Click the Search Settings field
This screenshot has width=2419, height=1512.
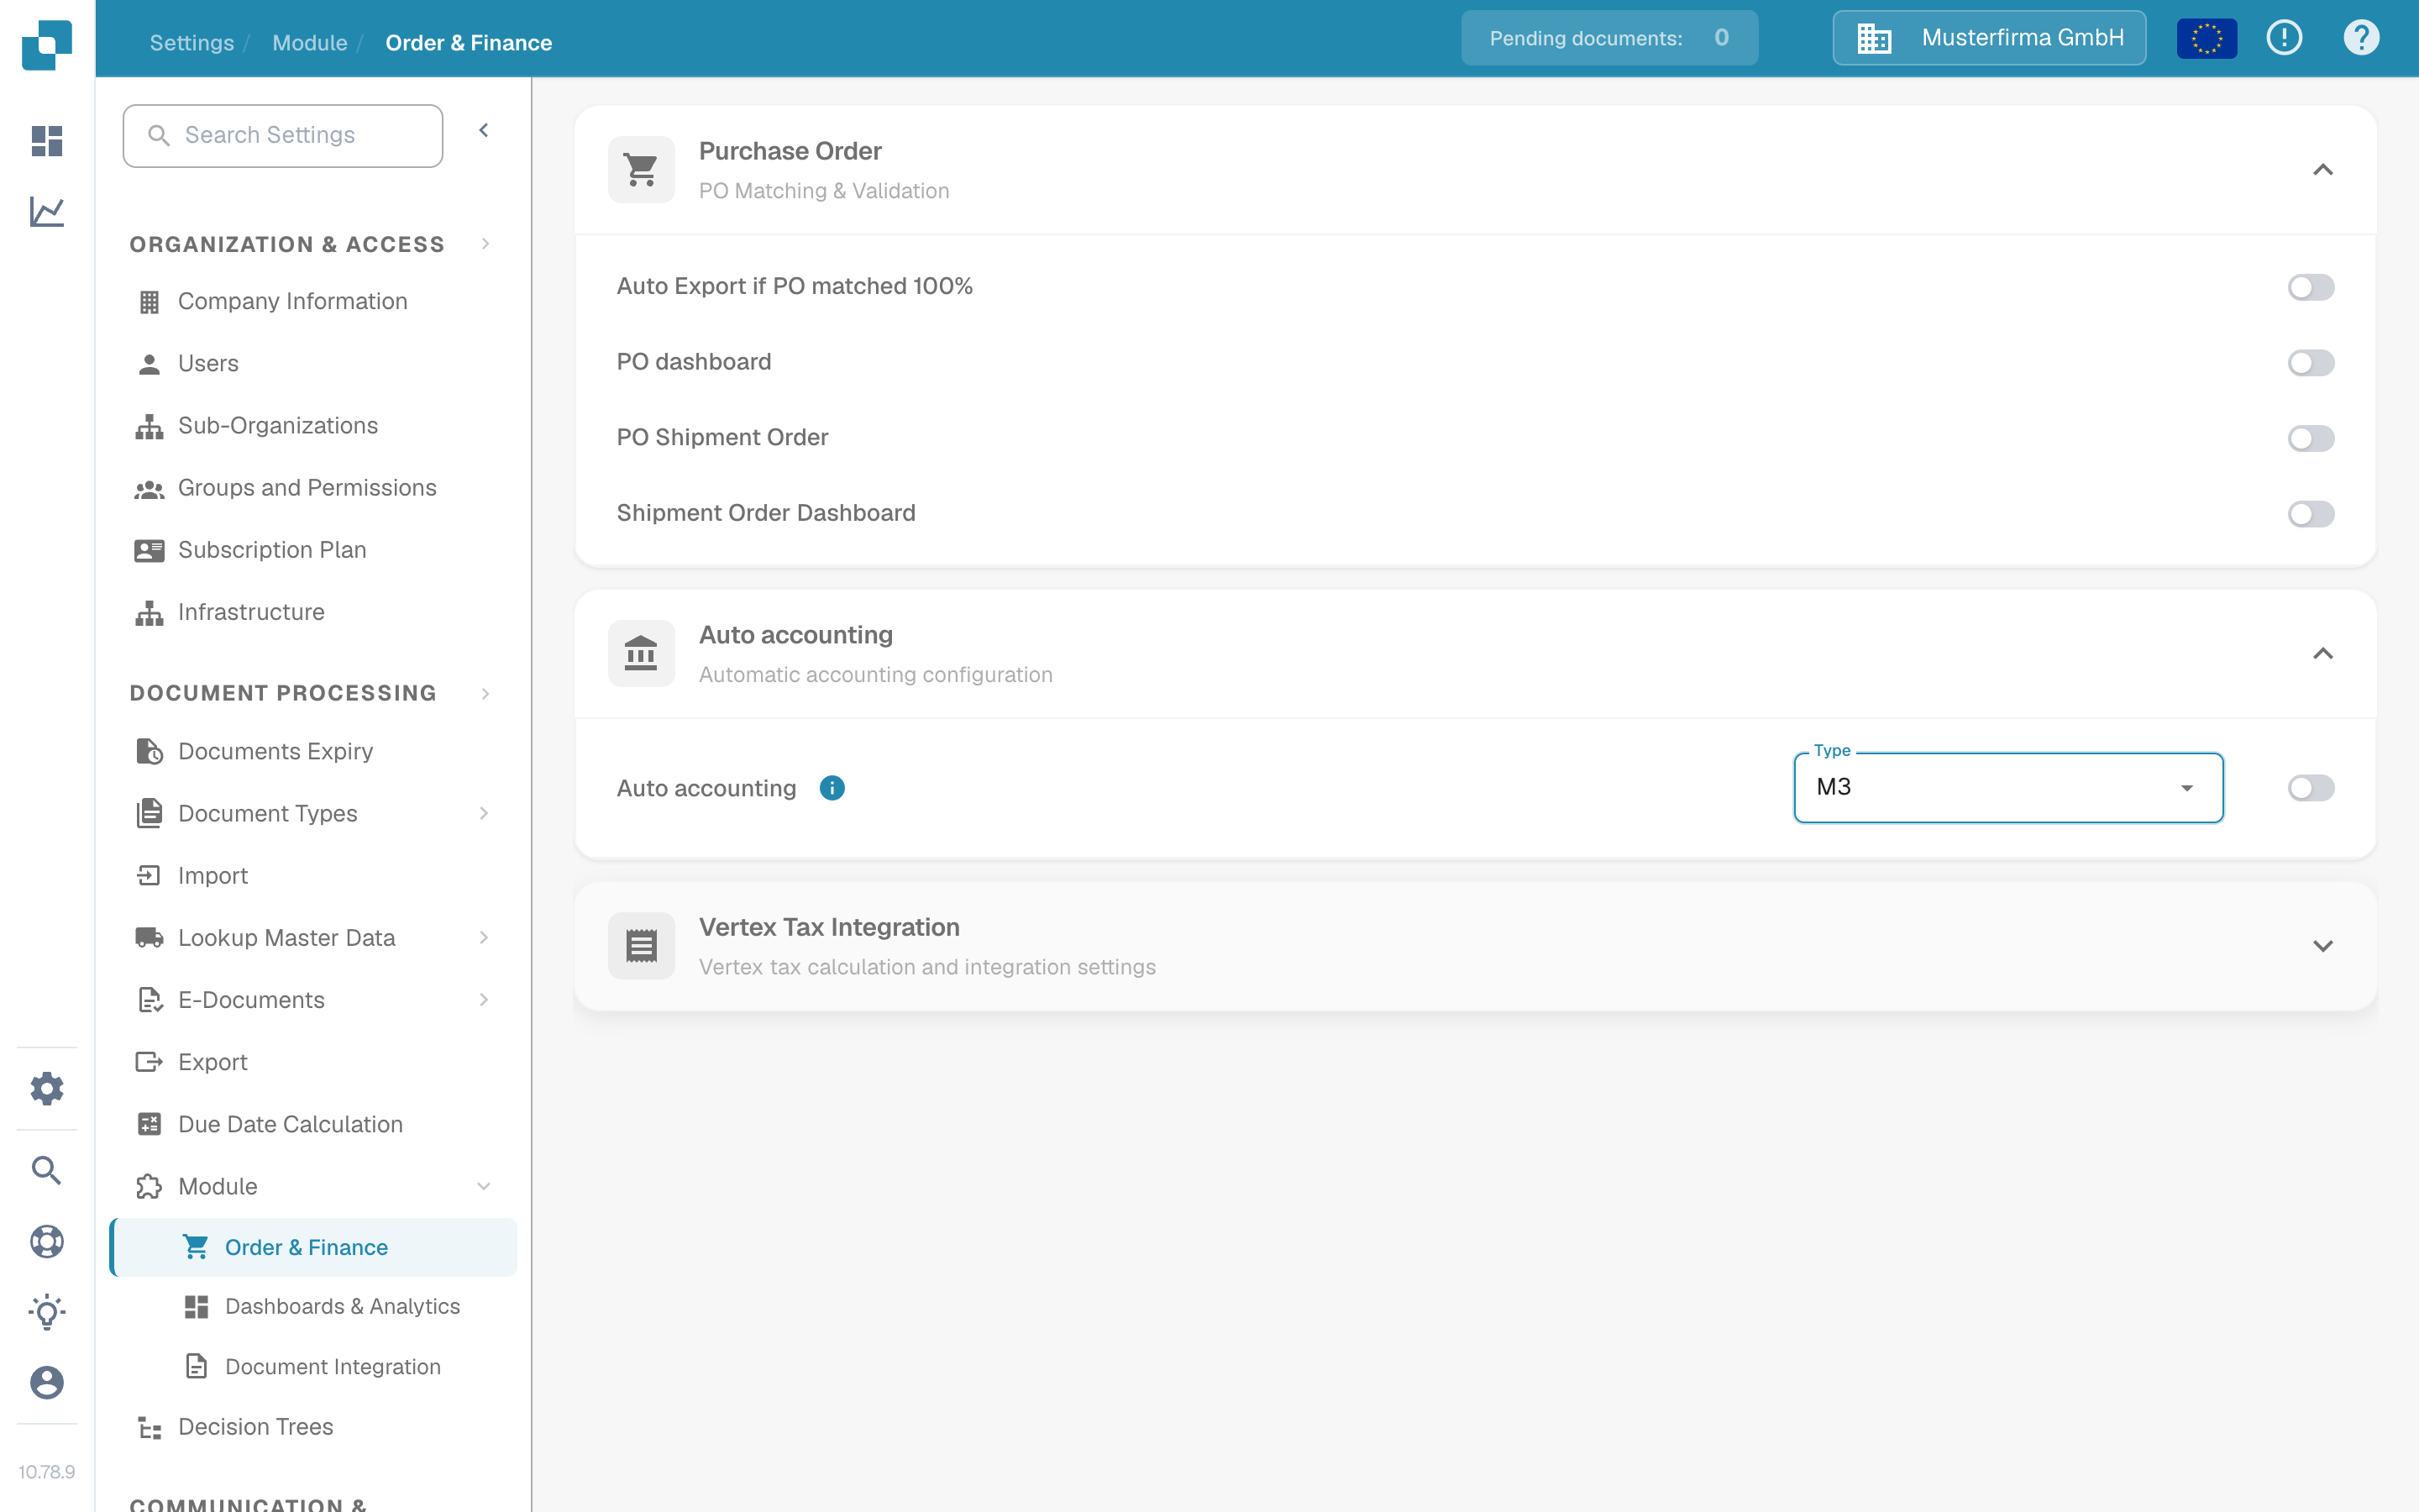(x=283, y=135)
